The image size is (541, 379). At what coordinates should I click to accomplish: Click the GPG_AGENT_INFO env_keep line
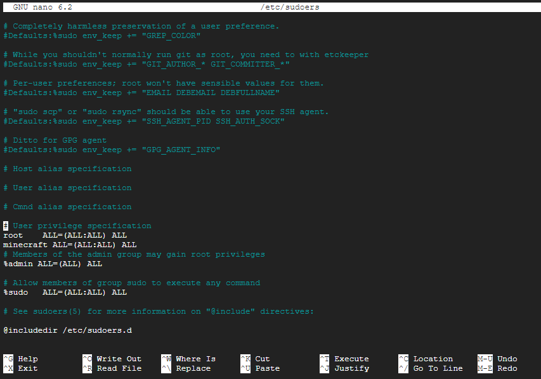(112, 150)
